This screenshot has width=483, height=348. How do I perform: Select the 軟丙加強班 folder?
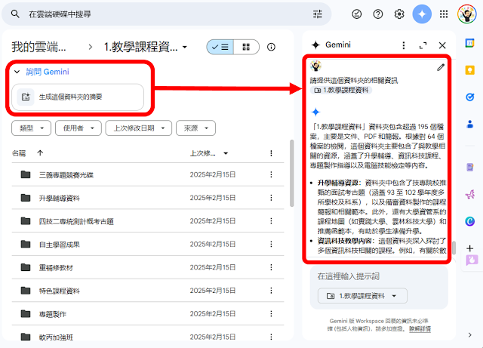(x=148, y=334)
